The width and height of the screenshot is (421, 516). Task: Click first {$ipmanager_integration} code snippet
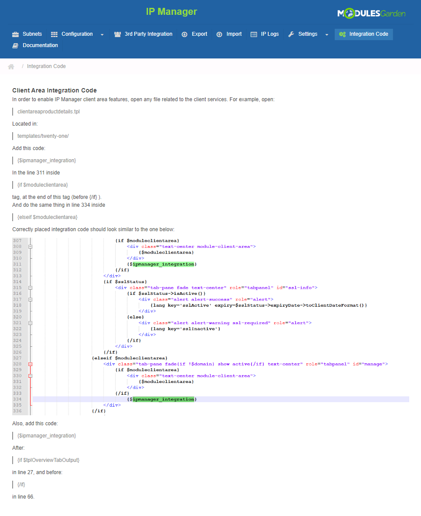tap(47, 161)
